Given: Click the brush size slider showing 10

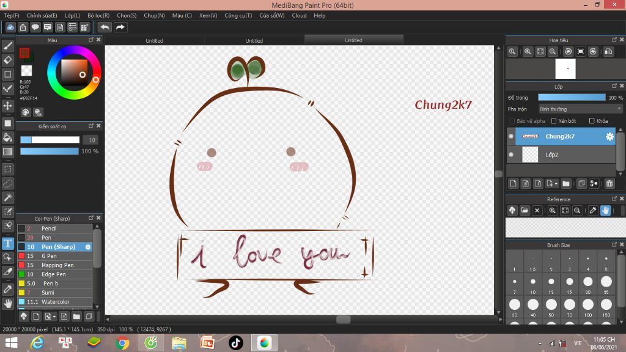Looking at the screenshot, I should [50, 140].
